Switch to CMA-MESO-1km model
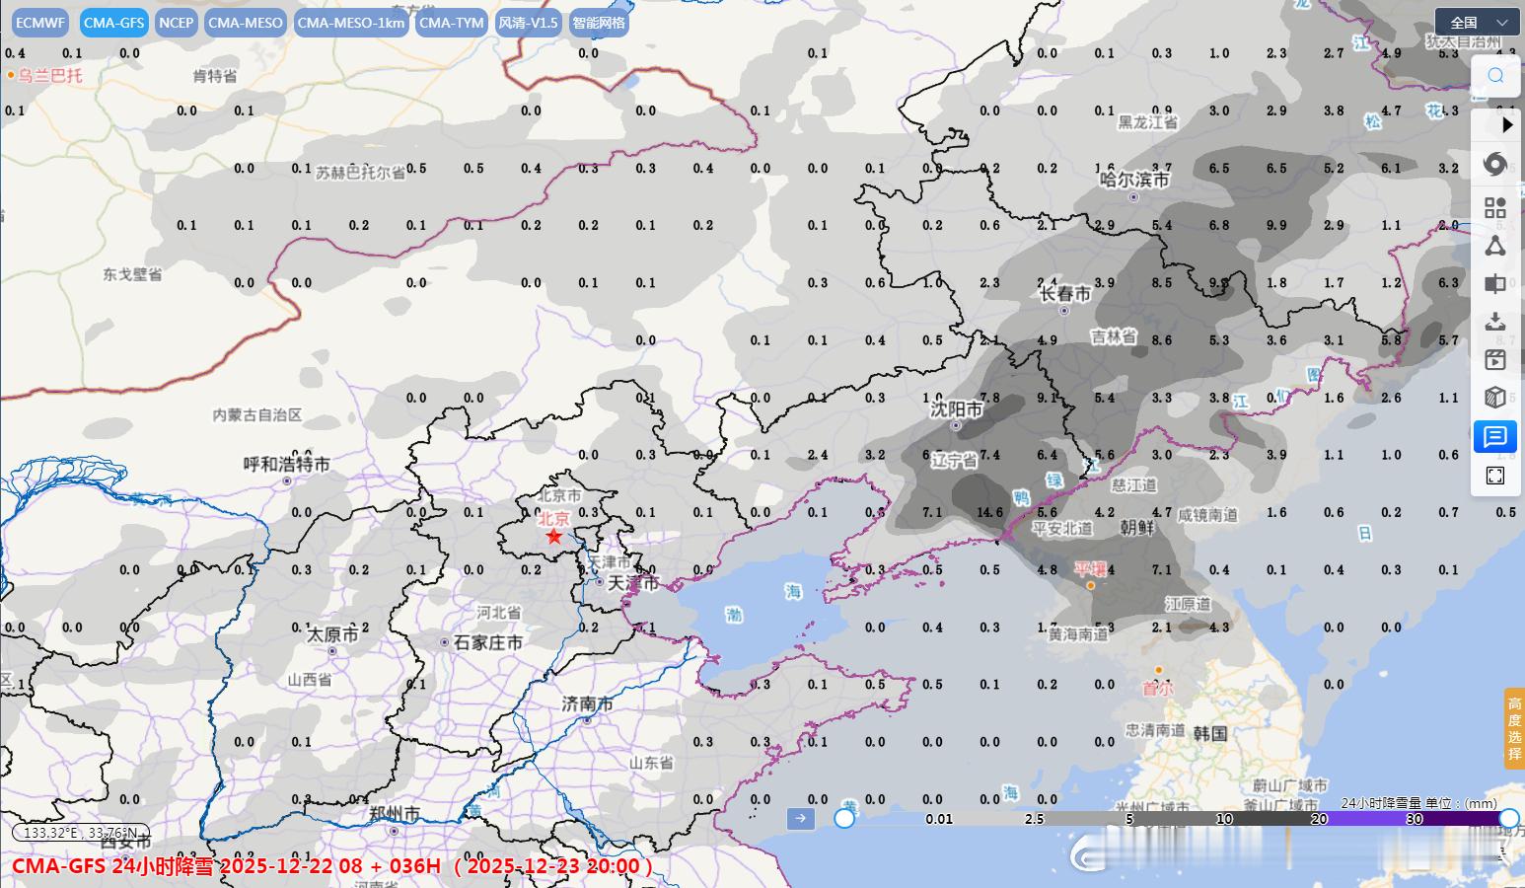 click(350, 22)
